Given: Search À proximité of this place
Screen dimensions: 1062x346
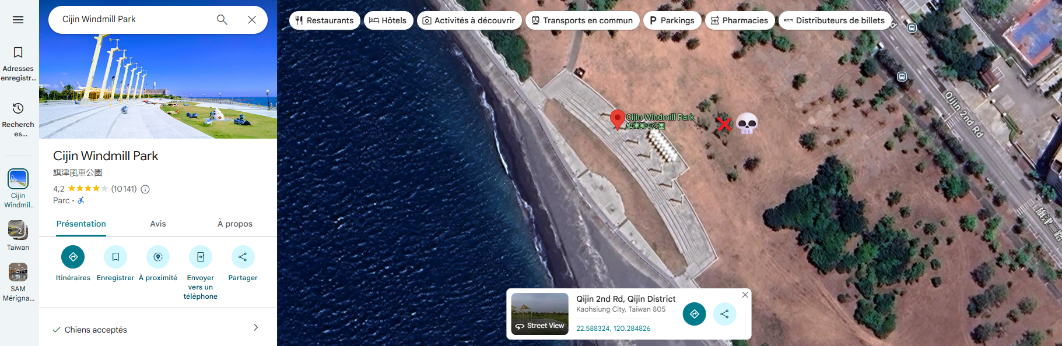Looking at the screenshot, I should click(158, 257).
